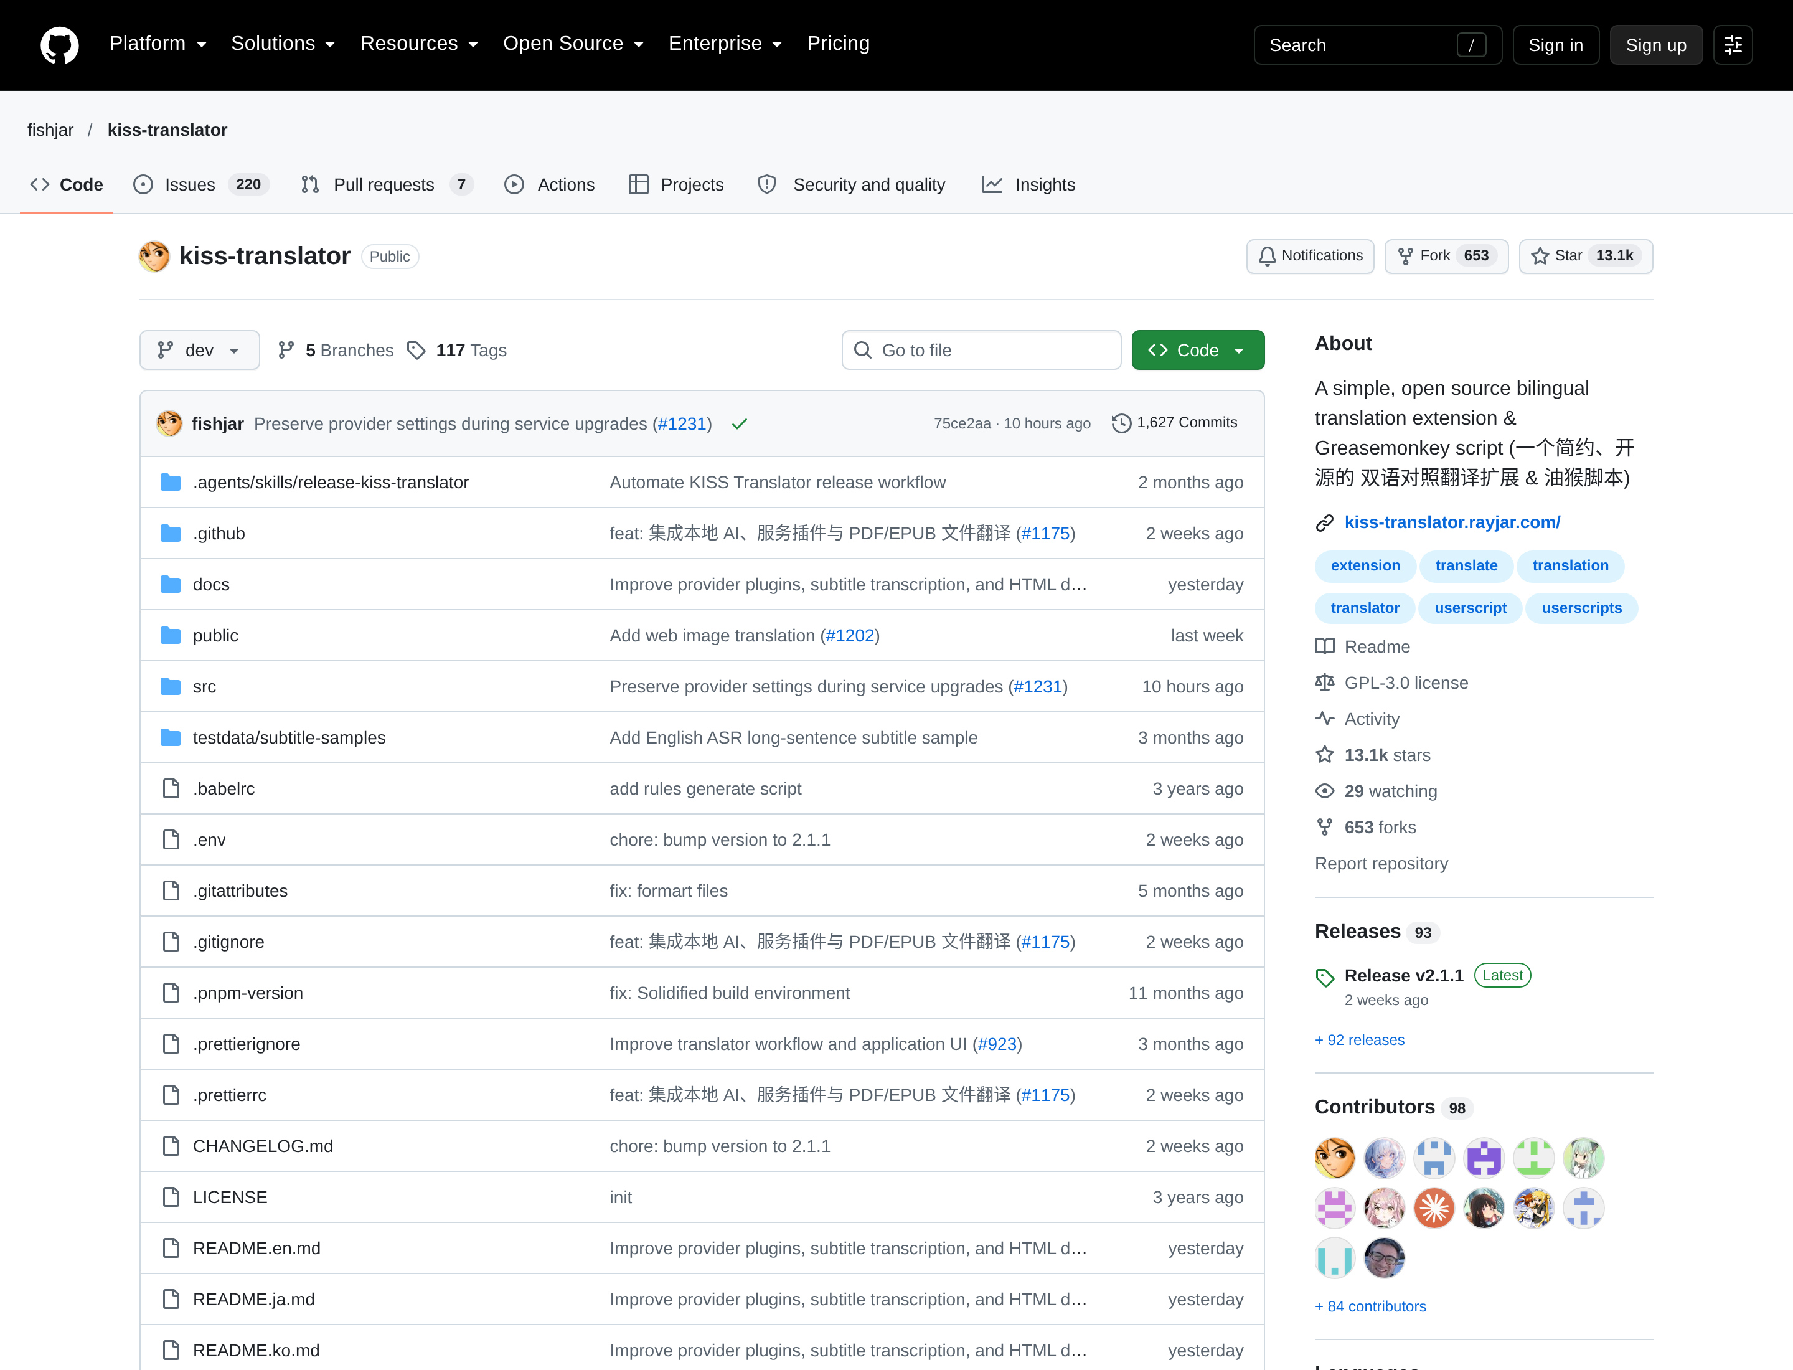Viewport: 1793px width, 1370px height.
Task: Click the 117 Tags tag icon
Action: [x=416, y=351]
